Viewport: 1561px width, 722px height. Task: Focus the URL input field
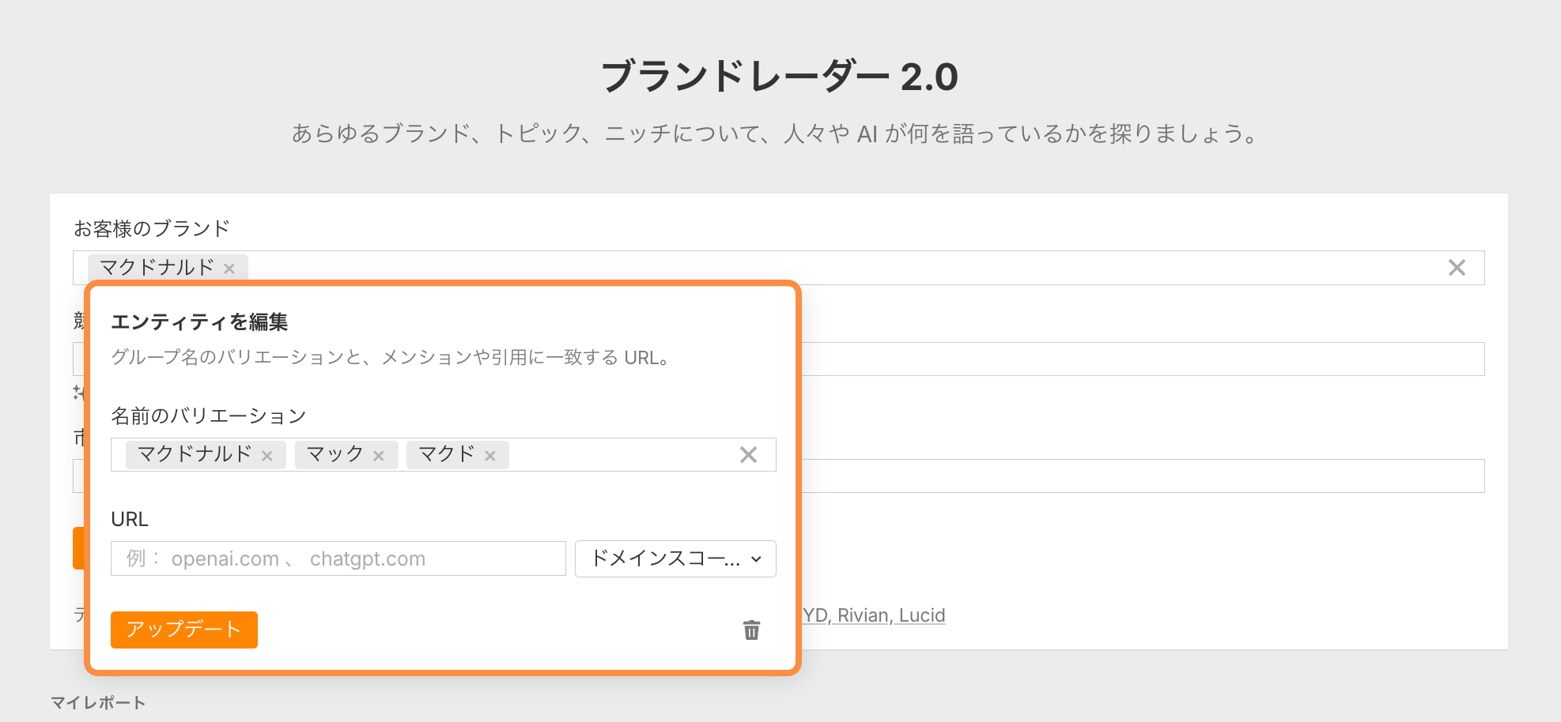click(338, 558)
